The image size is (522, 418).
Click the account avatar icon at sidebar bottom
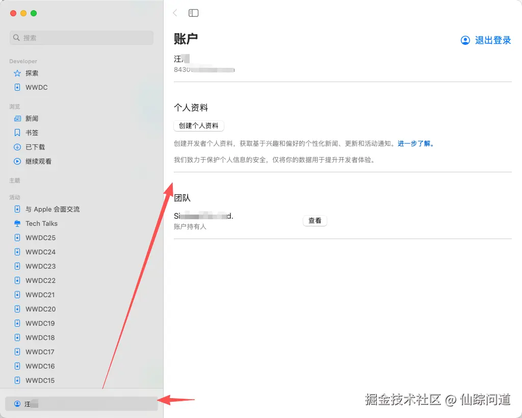pyautogui.click(x=17, y=404)
